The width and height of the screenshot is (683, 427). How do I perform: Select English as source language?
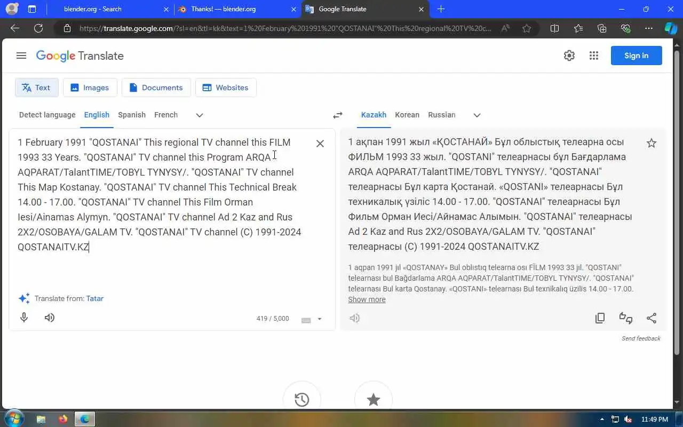pyautogui.click(x=97, y=115)
